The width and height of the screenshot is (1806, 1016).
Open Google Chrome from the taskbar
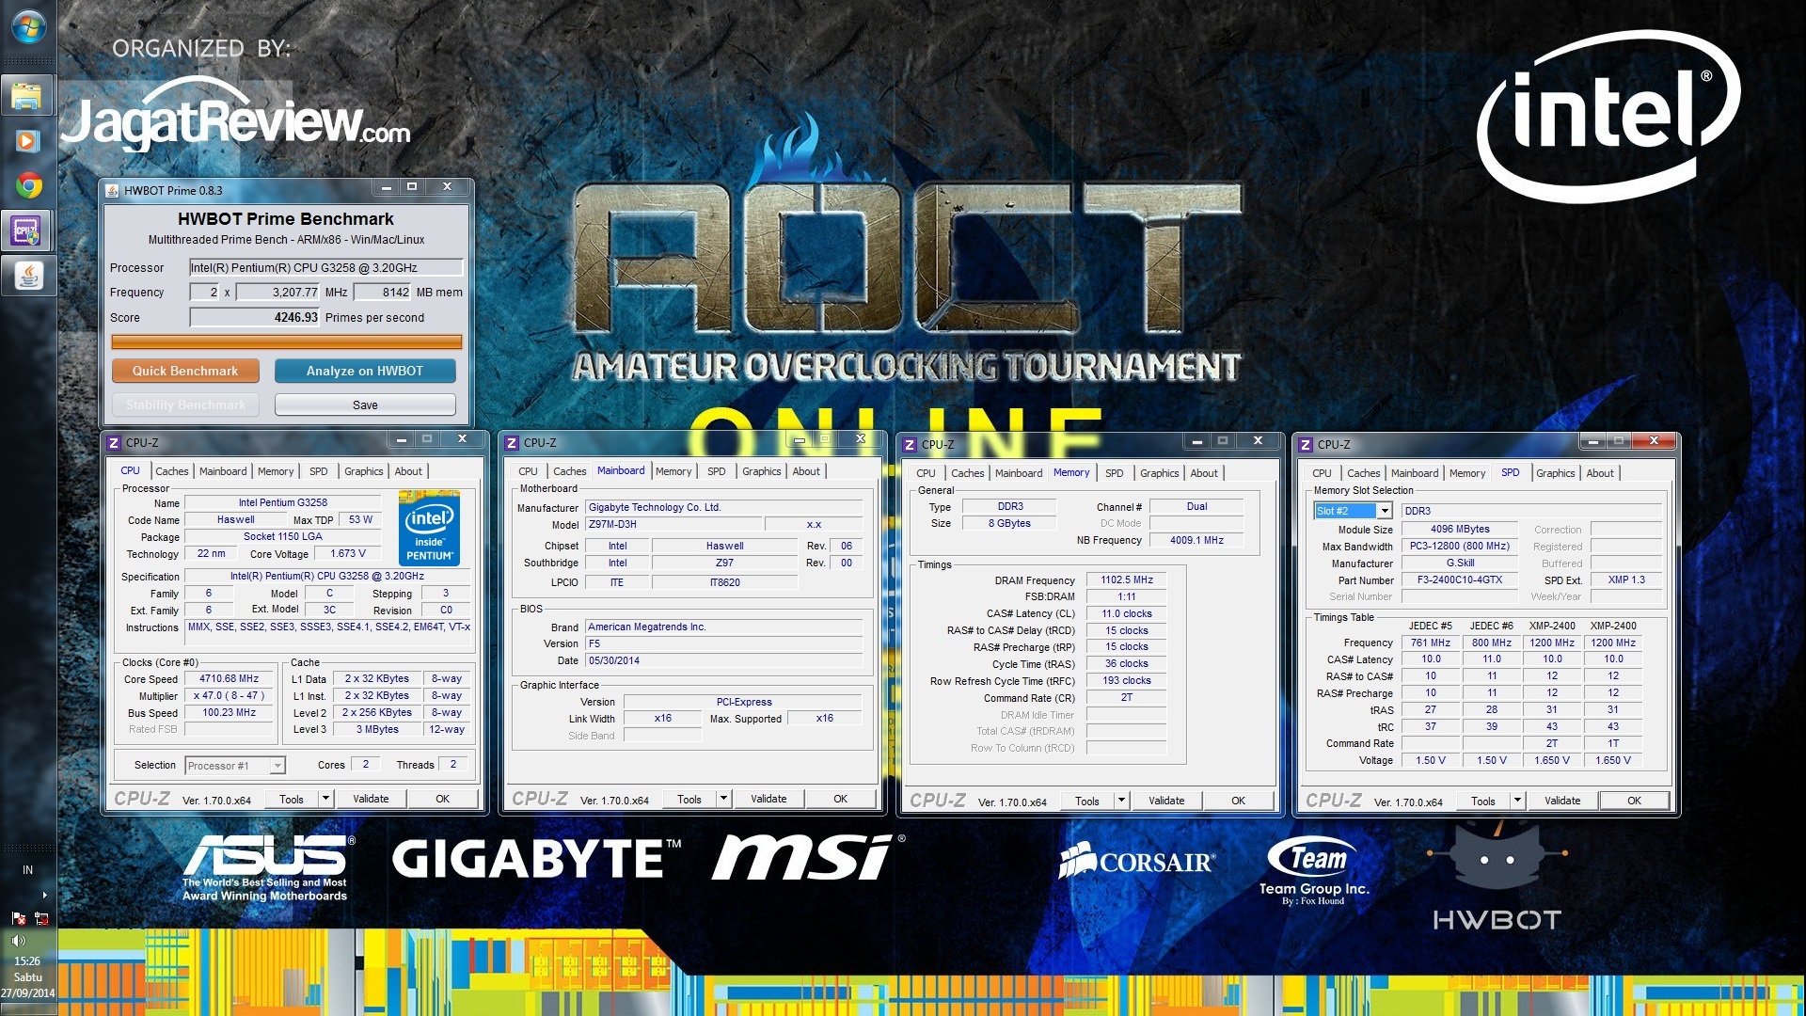pyautogui.click(x=27, y=186)
